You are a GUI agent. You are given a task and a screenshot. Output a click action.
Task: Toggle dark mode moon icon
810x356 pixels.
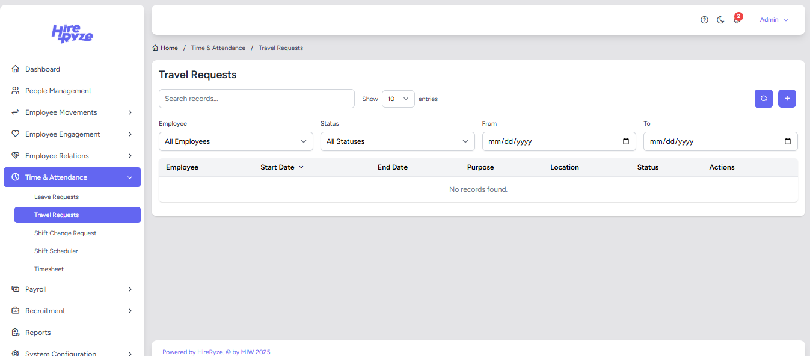point(720,20)
